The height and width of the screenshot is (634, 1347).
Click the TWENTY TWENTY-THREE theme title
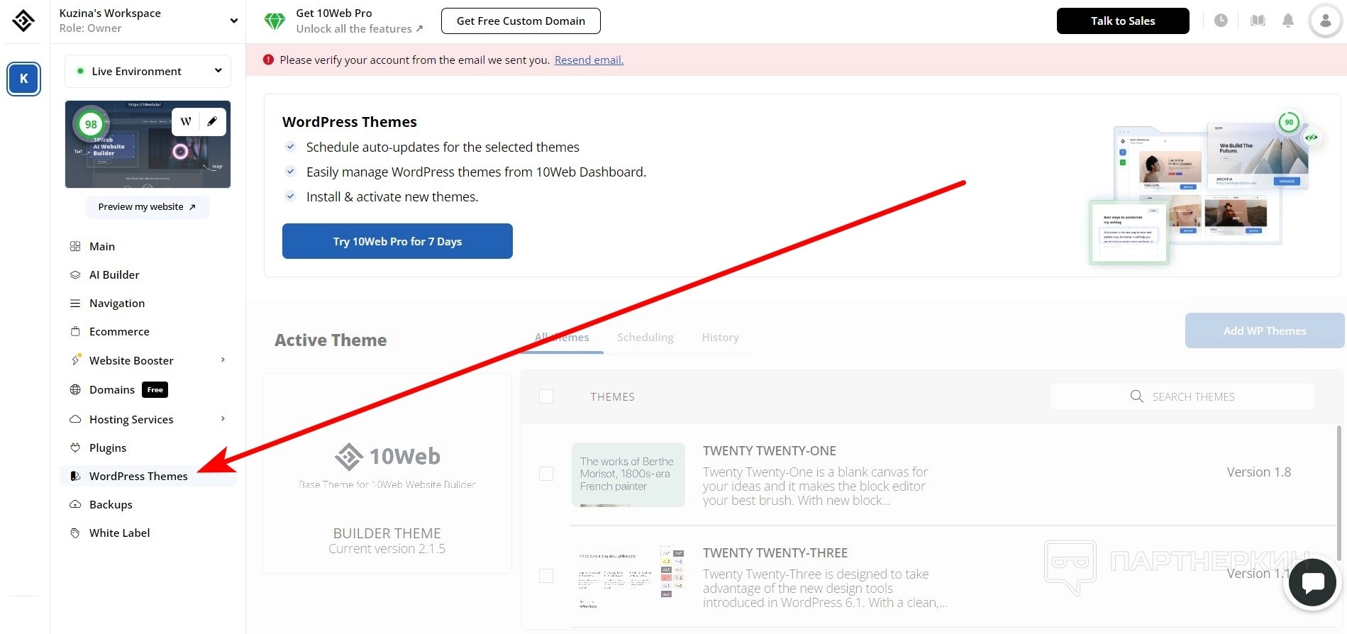(775, 553)
